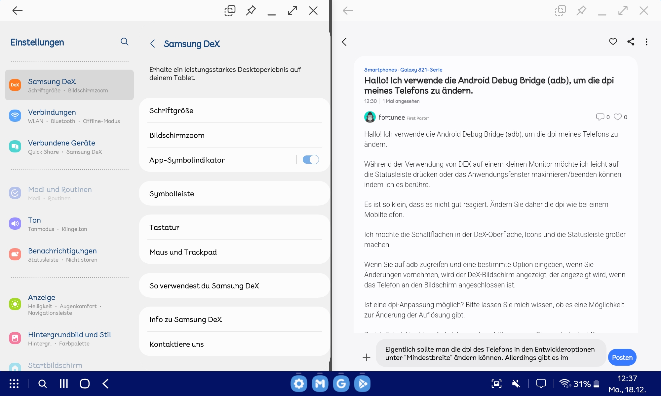The image size is (661, 396).
Task: Click the Ton speaker icon in sidebar
Action: coord(15,223)
